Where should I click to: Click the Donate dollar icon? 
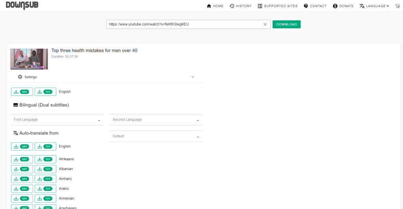click(335, 6)
